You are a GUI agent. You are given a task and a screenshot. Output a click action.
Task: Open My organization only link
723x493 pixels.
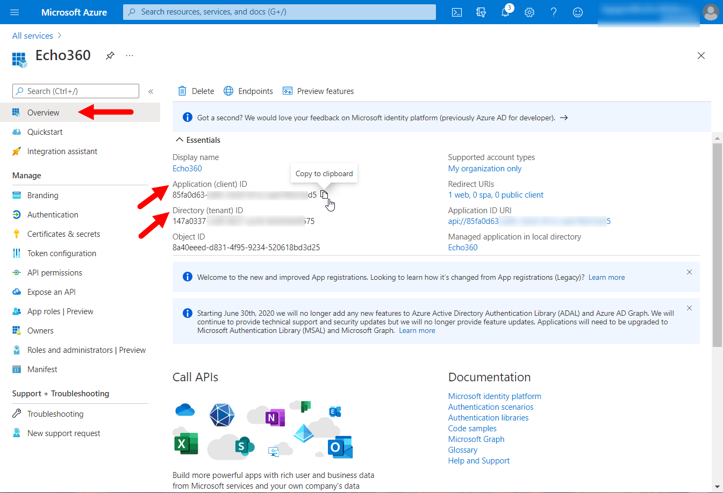tap(485, 169)
